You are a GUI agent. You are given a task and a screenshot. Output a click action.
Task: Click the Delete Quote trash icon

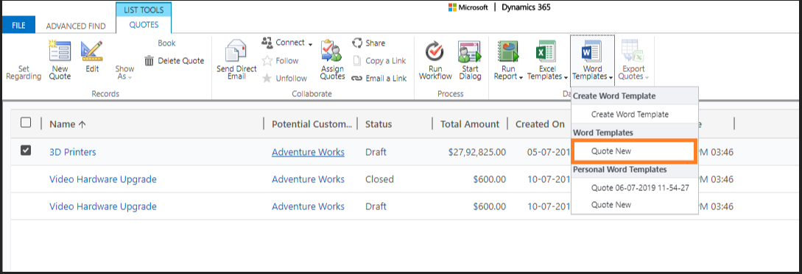coord(150,61)
